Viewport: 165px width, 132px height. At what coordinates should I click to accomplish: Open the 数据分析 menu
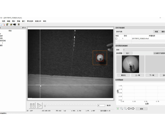(x=38, y=21)
